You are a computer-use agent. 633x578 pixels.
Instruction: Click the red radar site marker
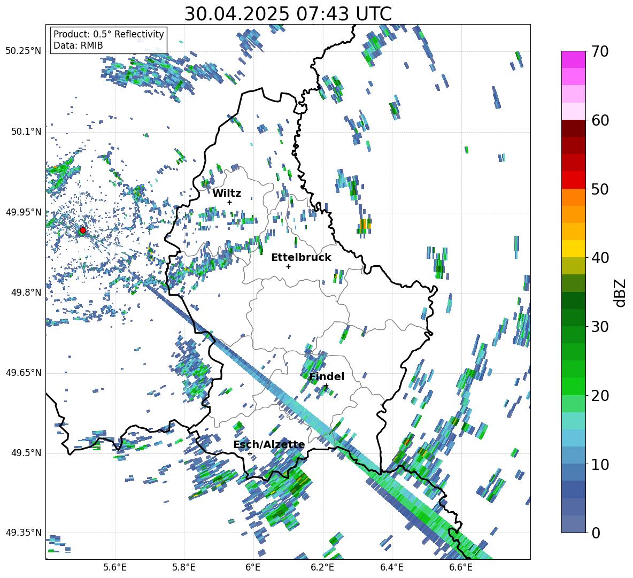83,230
